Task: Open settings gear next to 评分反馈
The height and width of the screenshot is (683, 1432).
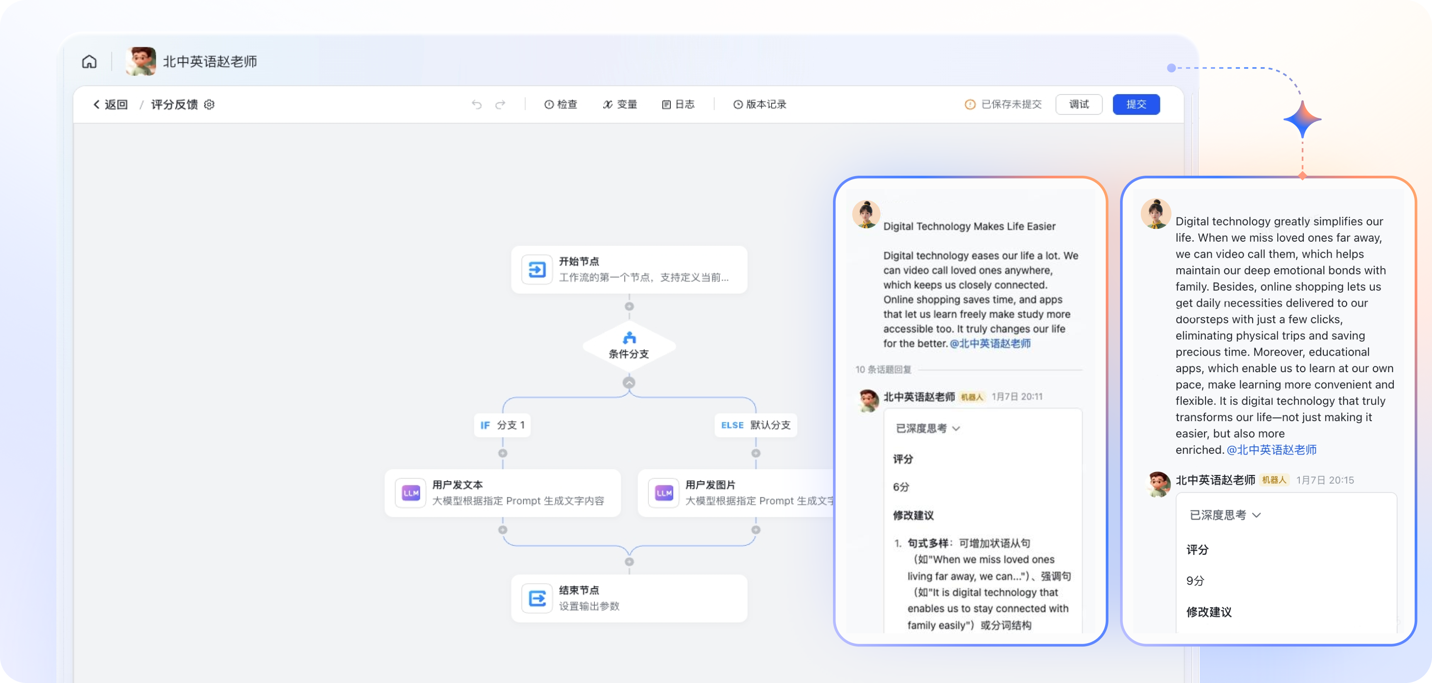Action: [x=209, y=104]
